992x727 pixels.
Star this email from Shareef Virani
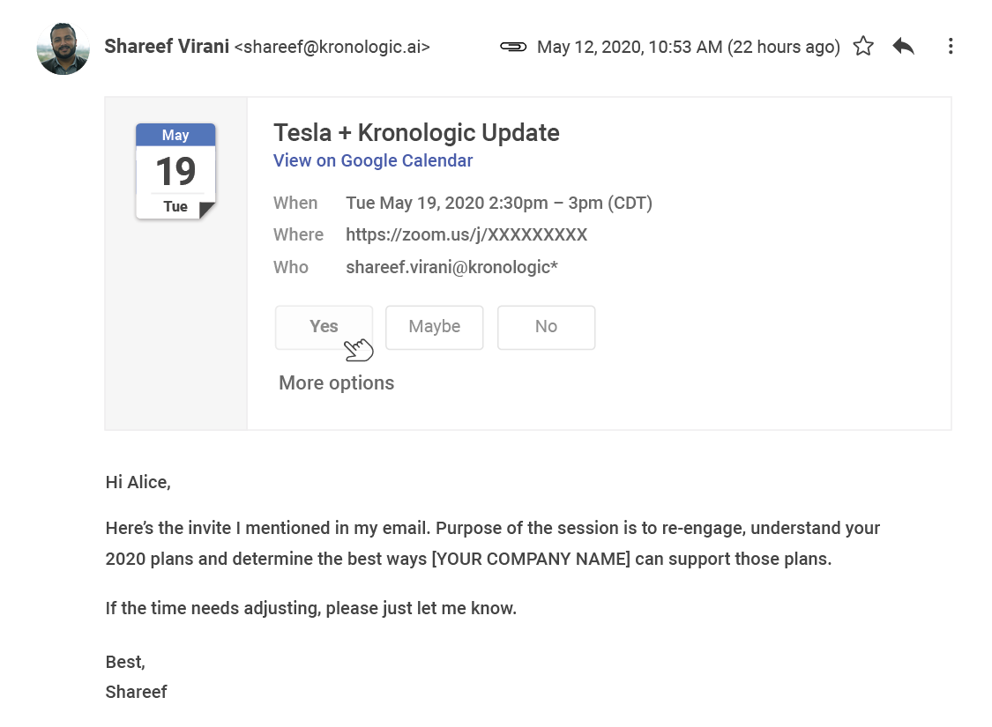[x=863, y=46]
